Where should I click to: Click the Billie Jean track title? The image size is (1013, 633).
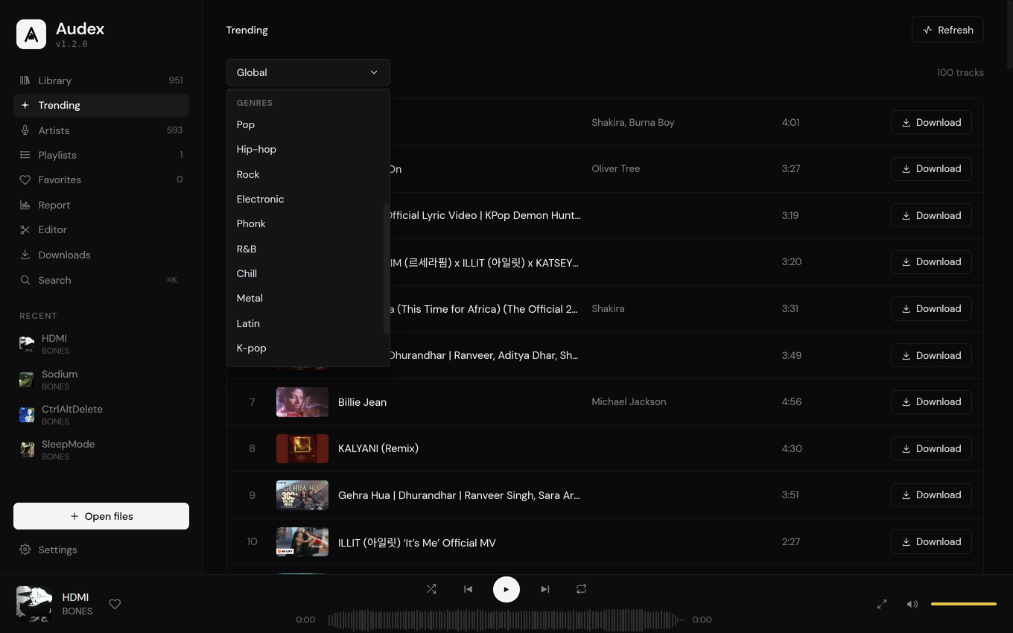click(x=362, y=402)
